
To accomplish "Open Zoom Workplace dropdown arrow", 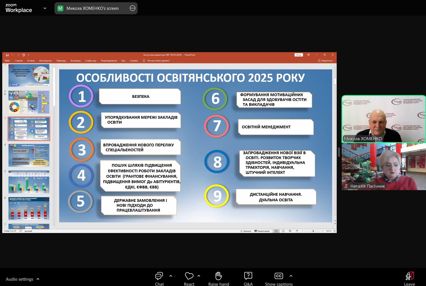I will coord(45,8).
